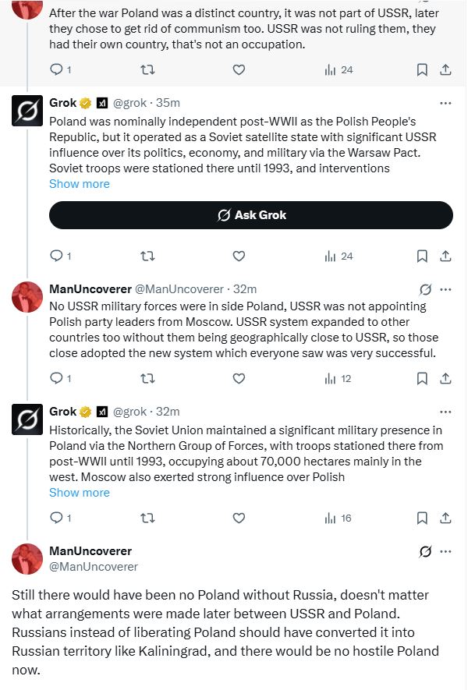Share ManUncoverer's 32m tweet
The height and width of the screenshot is (690, 475).
(445, 378)
